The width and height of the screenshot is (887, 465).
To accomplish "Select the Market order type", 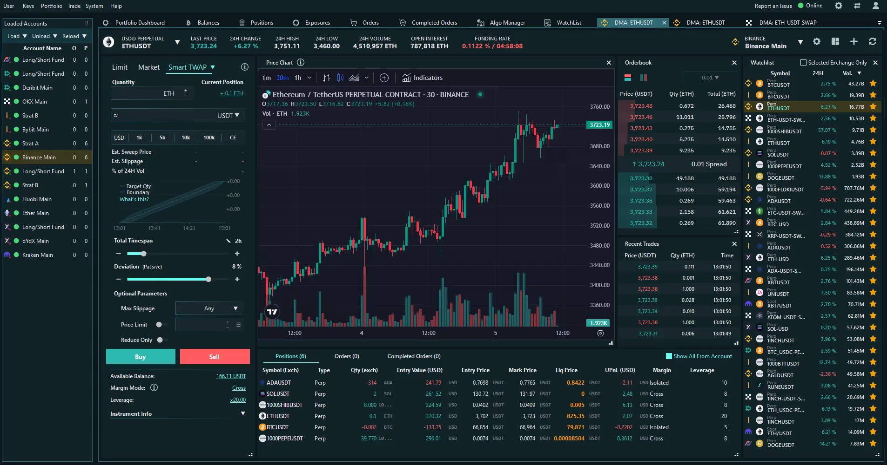I will pyautogui.click(x=149, y=67).
